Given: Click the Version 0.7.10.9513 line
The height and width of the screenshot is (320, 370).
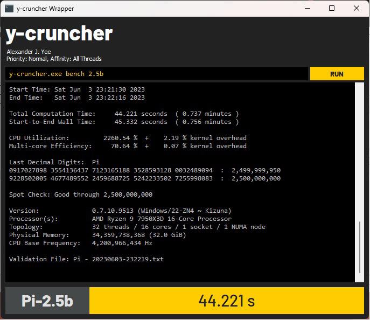Looking at the screenshot, I should (120, 211).
